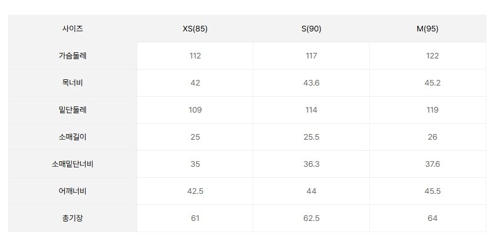Click the XS total length value 61
Viewport: 495px width, 240px height.
pyautogui.click(x=195, y=218)
